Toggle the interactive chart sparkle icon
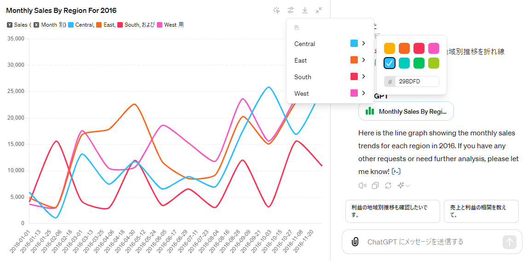528x261 pixels. tap(276, 10)
